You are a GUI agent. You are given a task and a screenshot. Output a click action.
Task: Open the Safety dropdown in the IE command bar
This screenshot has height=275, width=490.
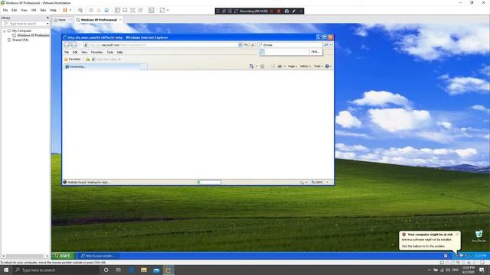(x=305, y=66)
